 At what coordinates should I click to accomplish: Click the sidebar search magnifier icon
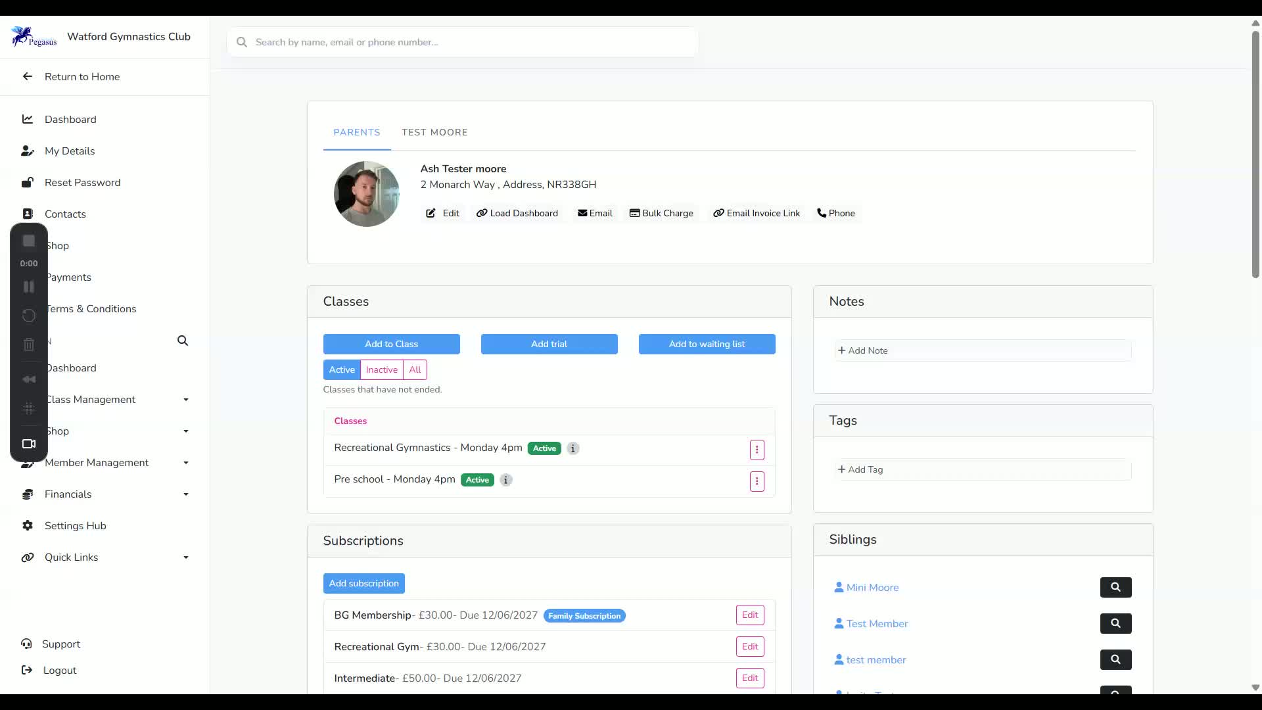pos(183,341)
